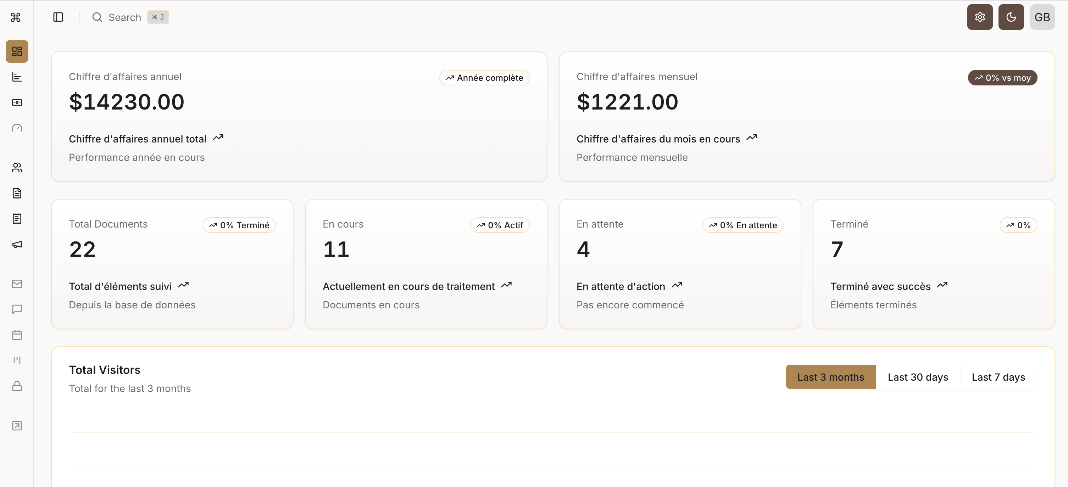Click the lock security icon in sidebar
The width and height of the screenshot is (1068, 487).
point(17,386)
